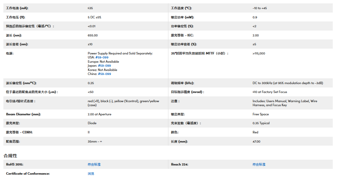Click the 激光等级 – CDRH label
Viewport: 338px width, 186px height.
point(19,132)
